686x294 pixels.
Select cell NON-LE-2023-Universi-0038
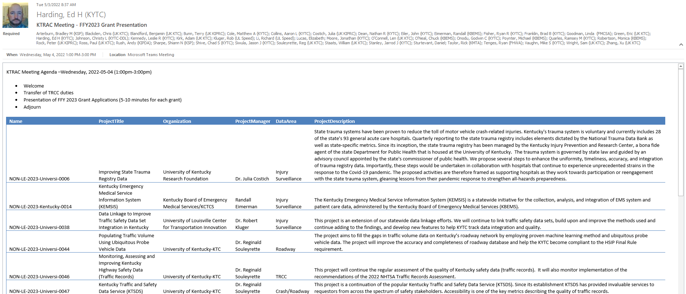click(39, 228)
